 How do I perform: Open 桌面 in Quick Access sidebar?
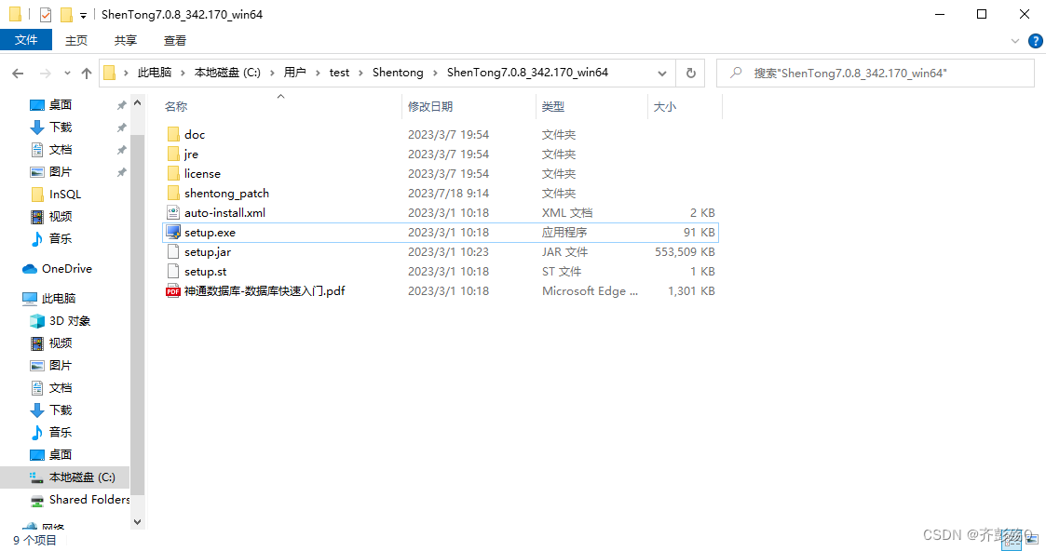coord(60,104)
